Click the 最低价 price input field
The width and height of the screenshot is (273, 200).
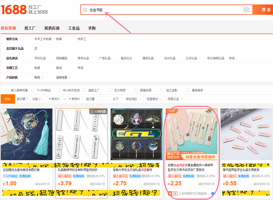pos(54,99)
